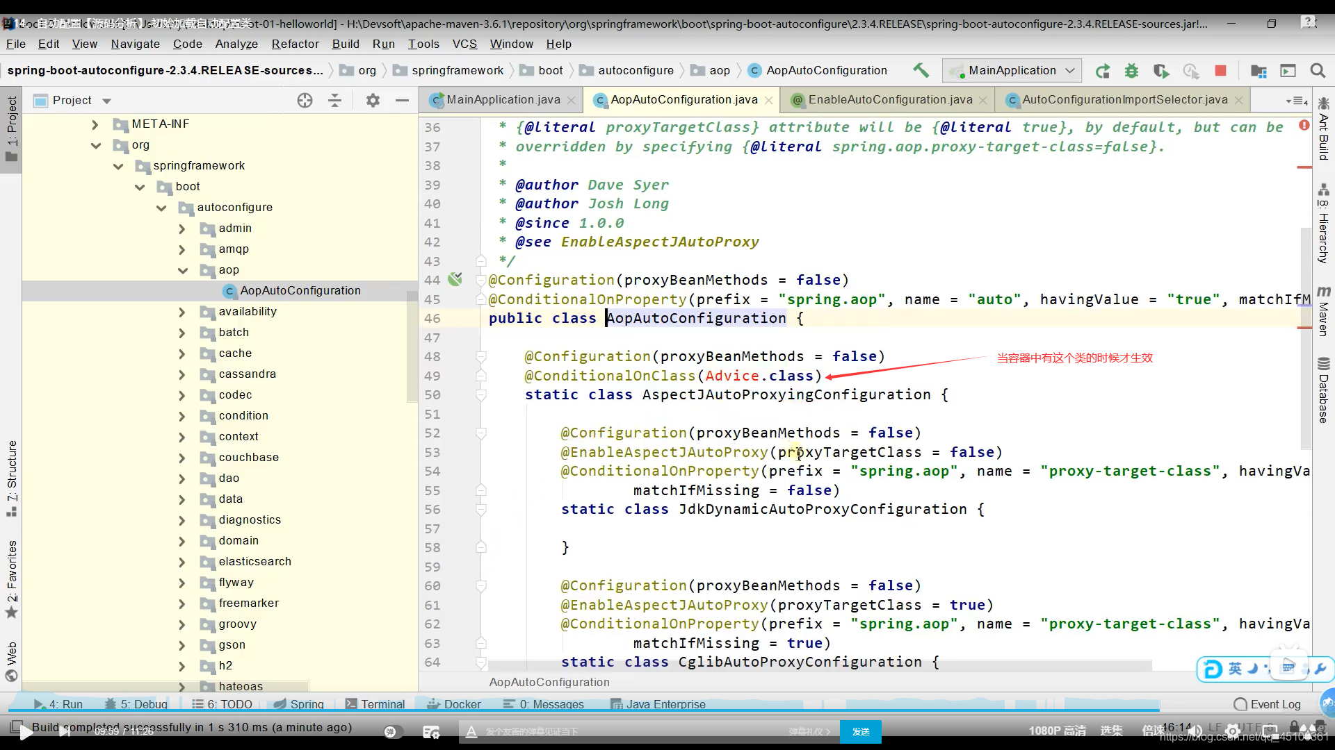Open Search Everywhere magnifier

coord(1317,71)
